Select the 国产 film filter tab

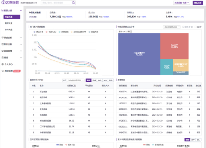coord(193,140)
